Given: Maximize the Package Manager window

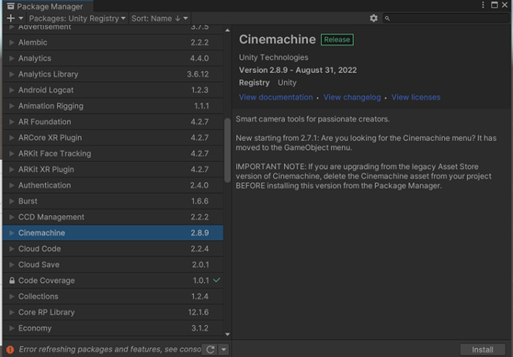Looking at the screenshot, I should 494,5.
